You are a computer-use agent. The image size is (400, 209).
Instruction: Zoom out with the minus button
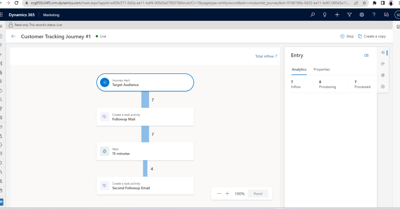(x=219, y=194)
